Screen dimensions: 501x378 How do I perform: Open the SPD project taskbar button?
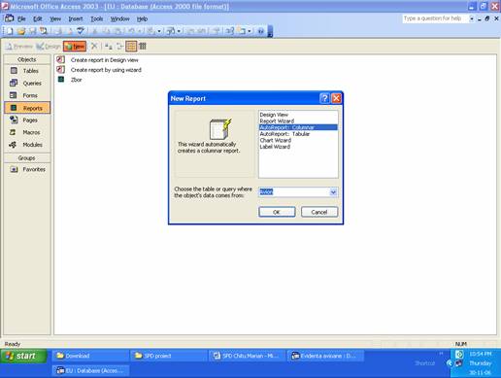[169, 356]
